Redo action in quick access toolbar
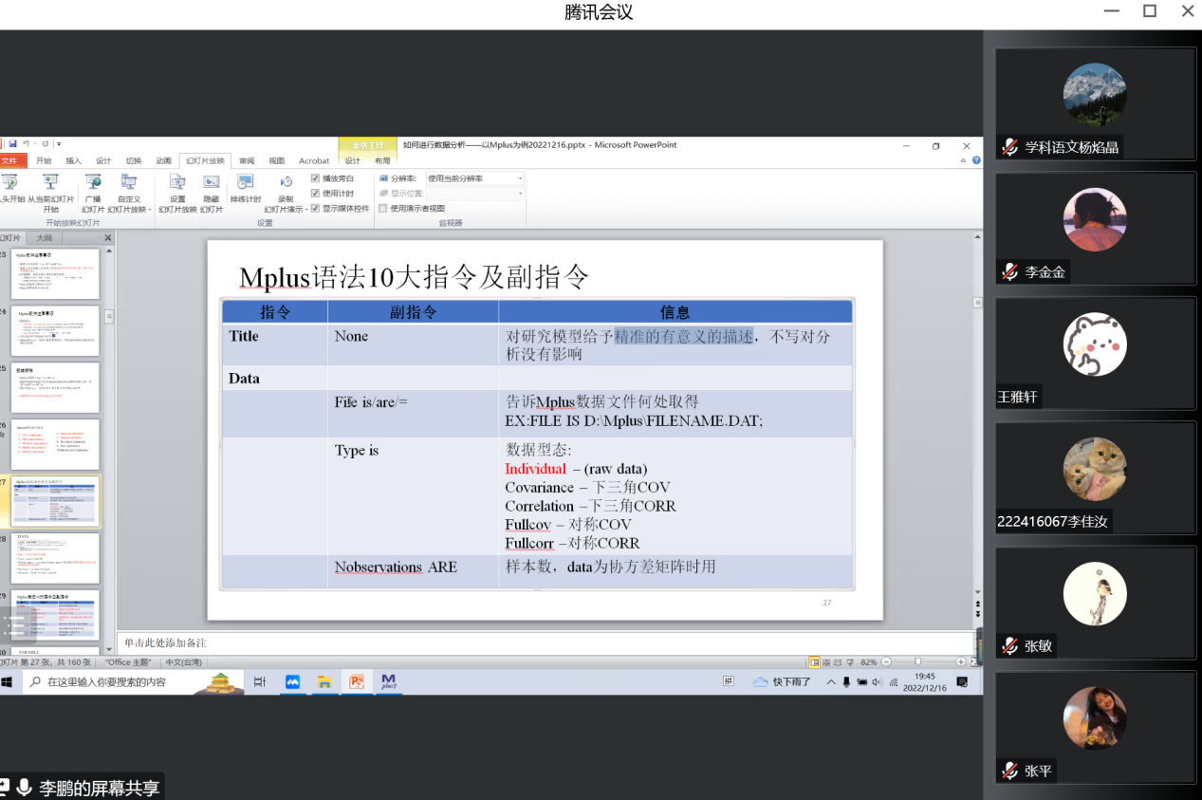 pos(44,144)
